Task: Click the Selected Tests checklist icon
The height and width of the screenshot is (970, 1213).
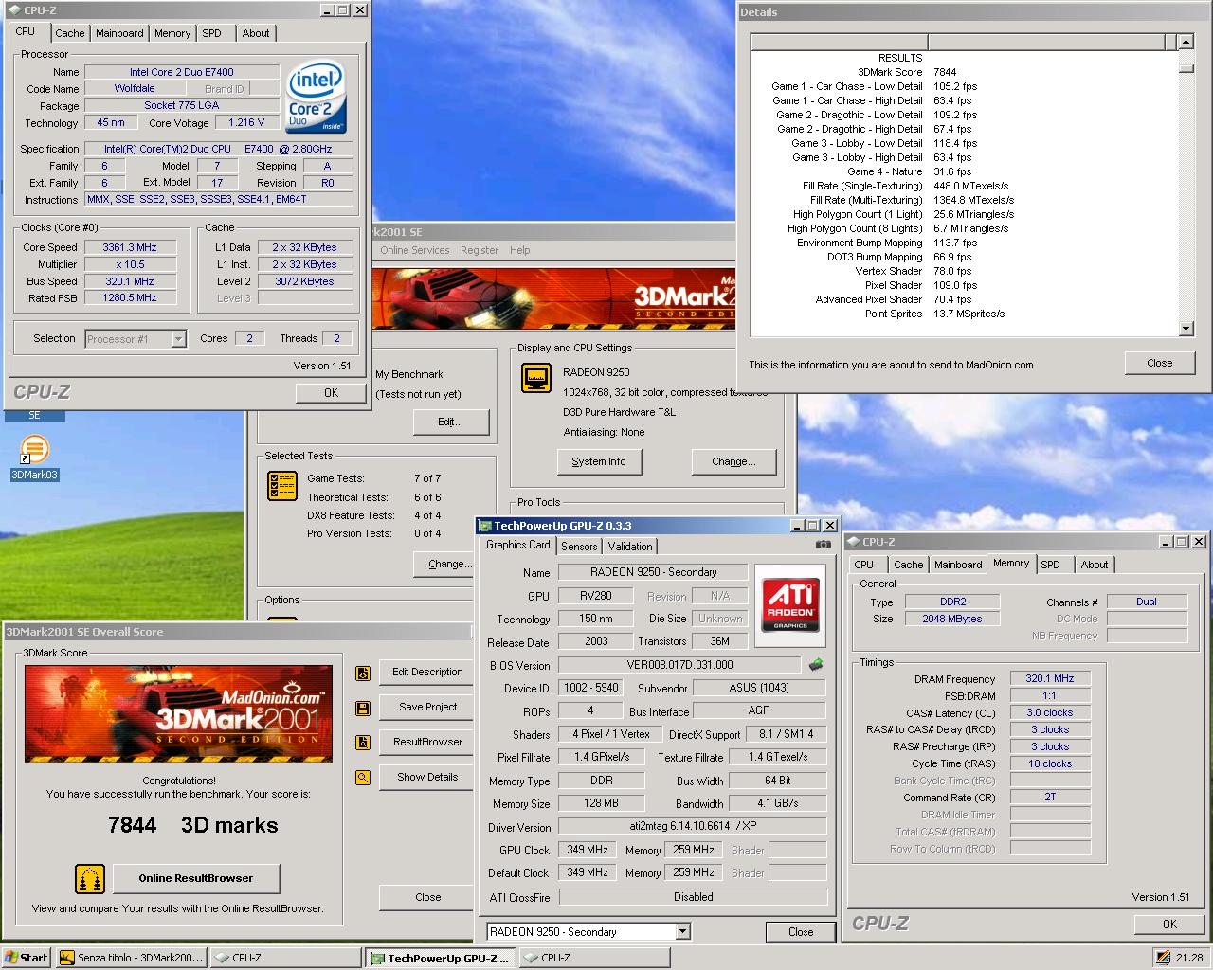Action: point(282,486)
